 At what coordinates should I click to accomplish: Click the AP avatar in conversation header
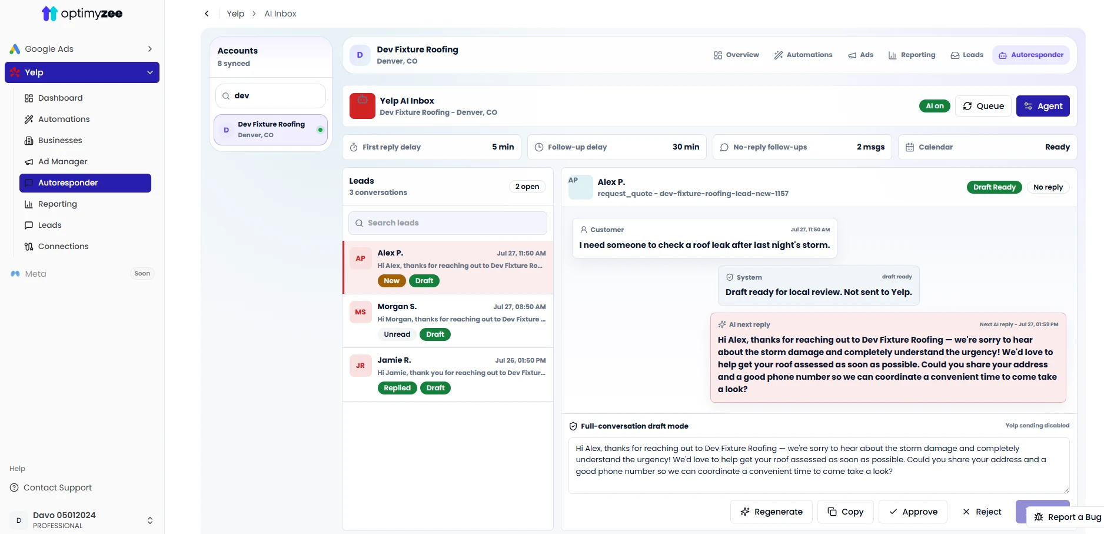[x=580, y=187]
